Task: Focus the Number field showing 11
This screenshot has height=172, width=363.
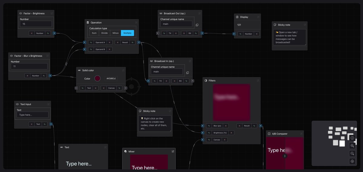Action: tap(29, 66)
